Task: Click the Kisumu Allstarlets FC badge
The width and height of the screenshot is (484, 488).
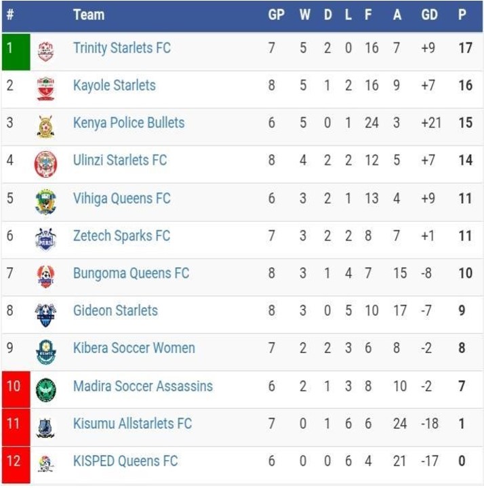Action: coord(45,426)
